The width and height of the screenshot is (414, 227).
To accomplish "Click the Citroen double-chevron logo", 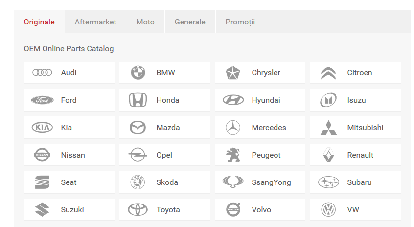I will click(x=328, y=73).
